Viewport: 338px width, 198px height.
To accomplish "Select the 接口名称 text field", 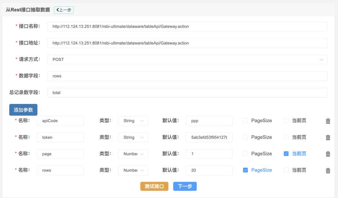I will tap(187, 26).
